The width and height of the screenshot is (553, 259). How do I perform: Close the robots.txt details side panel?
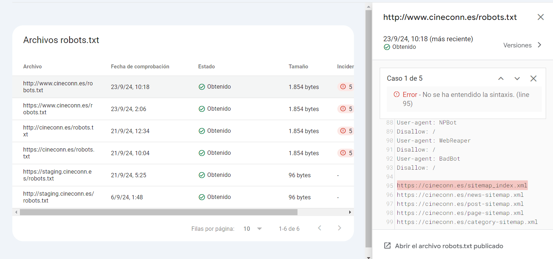click(540, 17)
